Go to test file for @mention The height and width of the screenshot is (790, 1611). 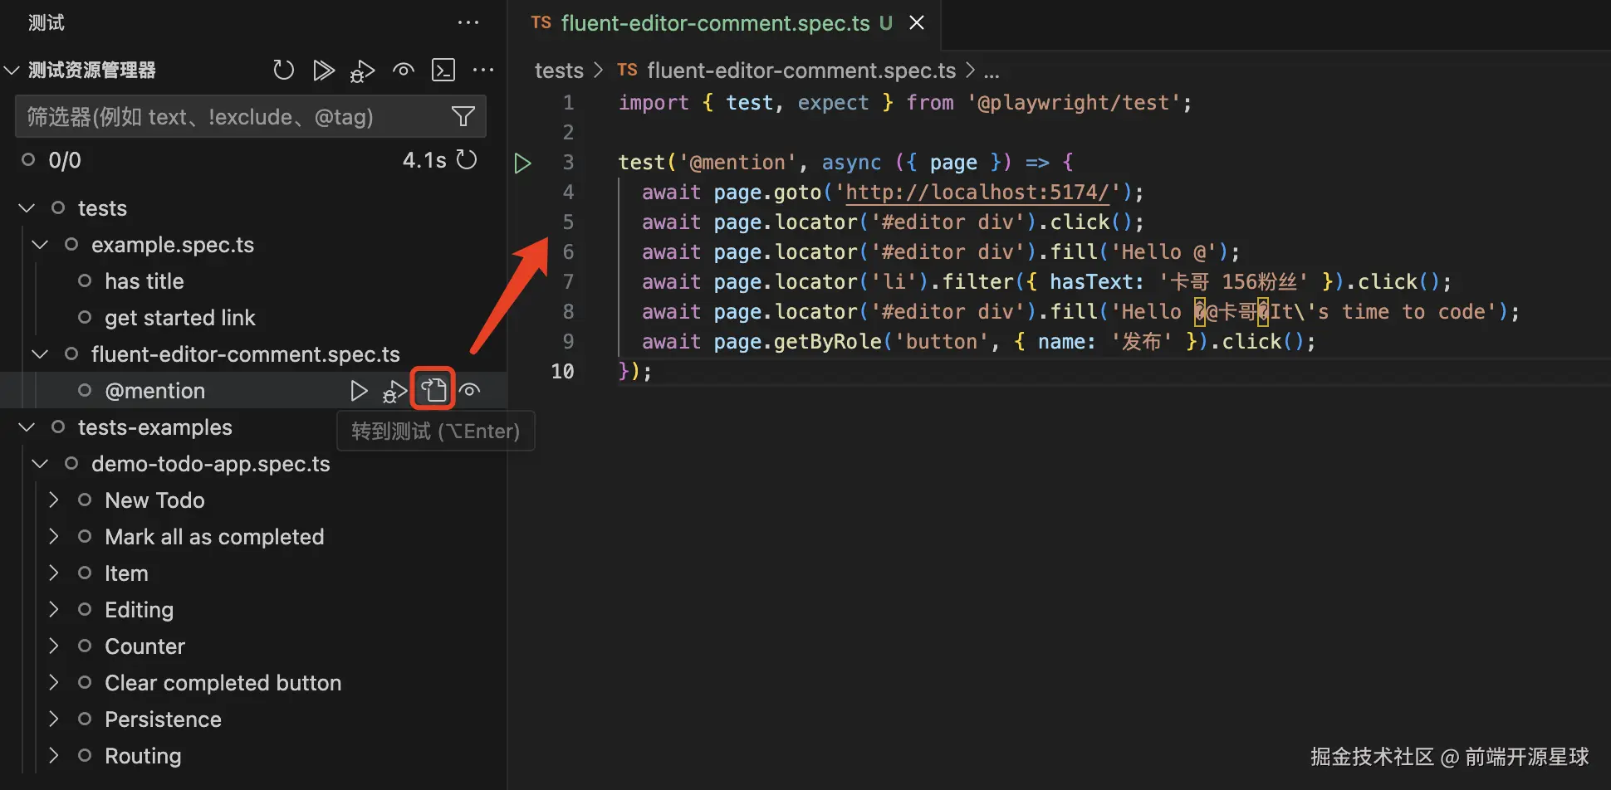click(433, 389)
